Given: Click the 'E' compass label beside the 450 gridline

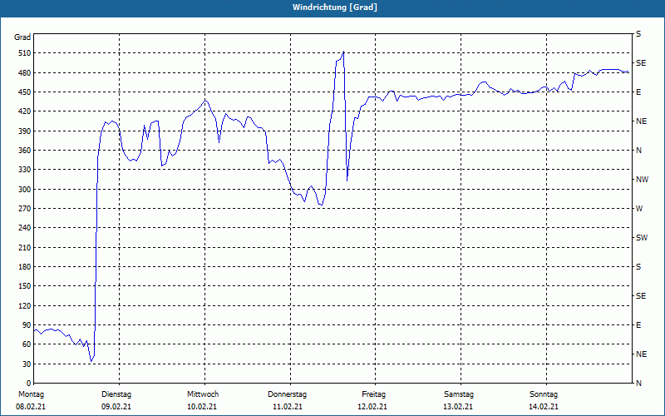Looking at the screenshot, I should [x=638, y=92].
